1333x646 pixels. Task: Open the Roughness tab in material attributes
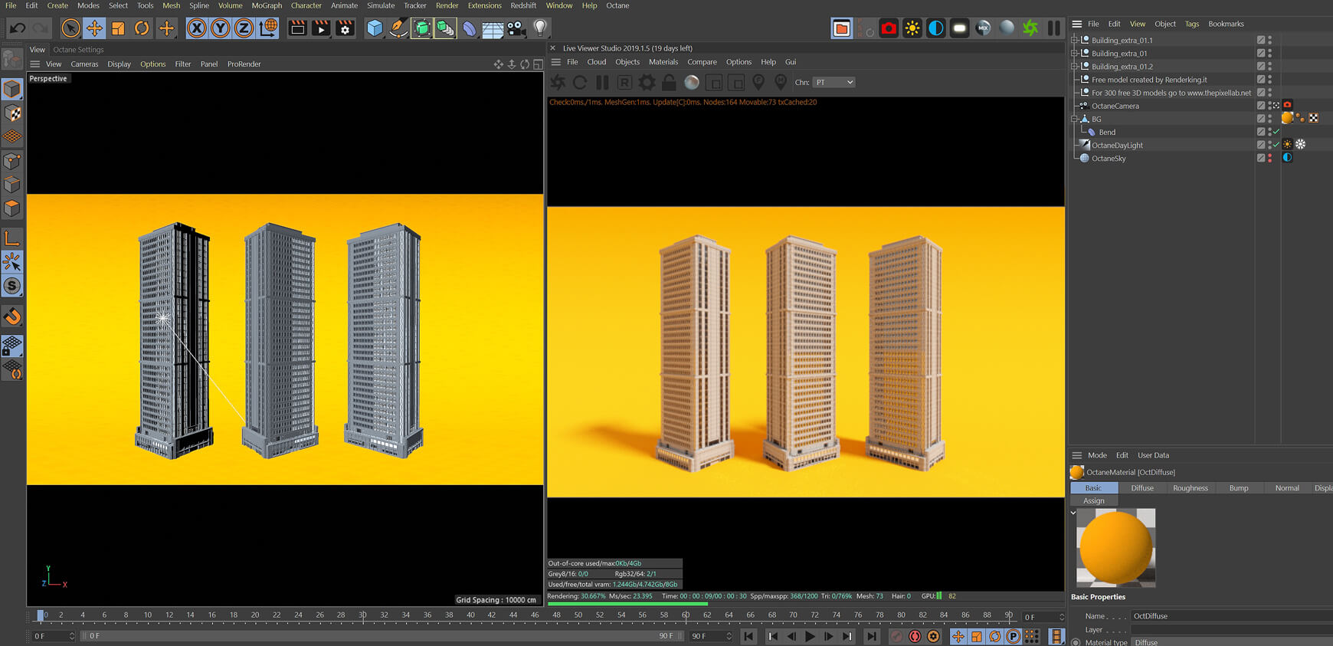[x=1191, y=488]
